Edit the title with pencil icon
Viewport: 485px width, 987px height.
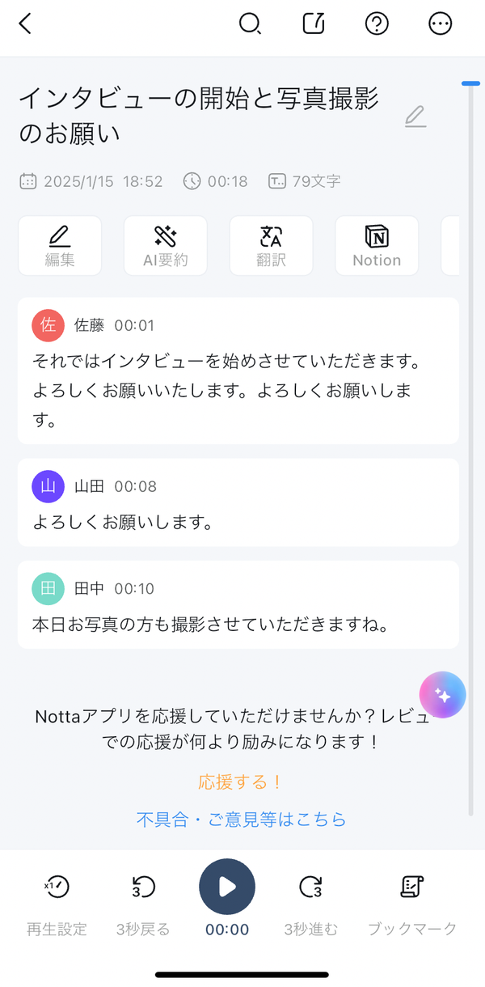point(415,116)
